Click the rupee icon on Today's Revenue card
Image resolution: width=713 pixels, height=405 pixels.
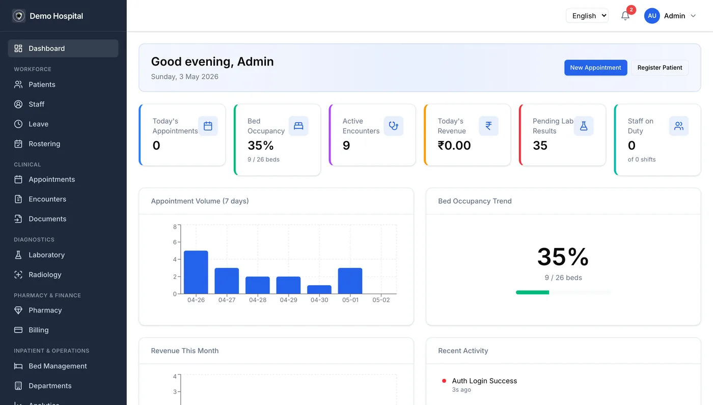click(x=488, y=126)
